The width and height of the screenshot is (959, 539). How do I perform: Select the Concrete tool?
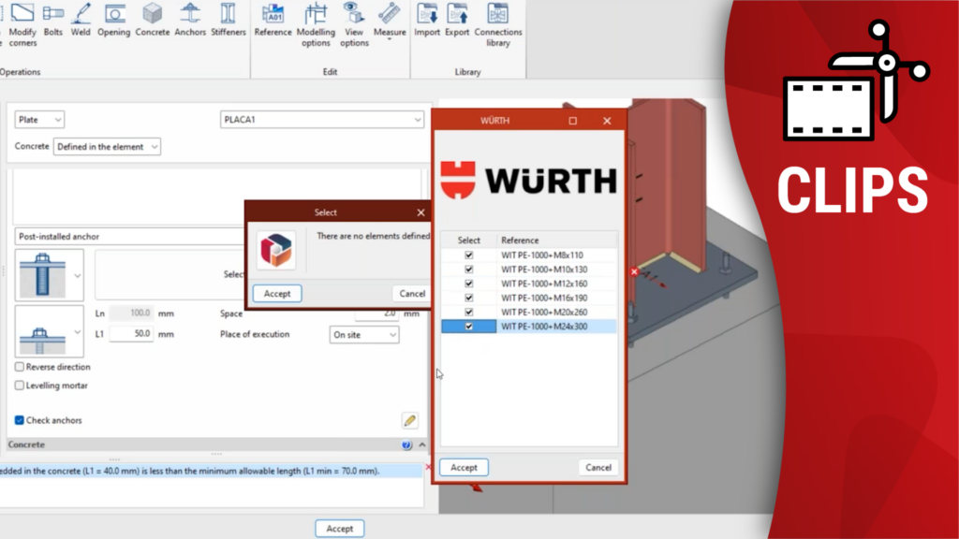(x=152, y=19)
